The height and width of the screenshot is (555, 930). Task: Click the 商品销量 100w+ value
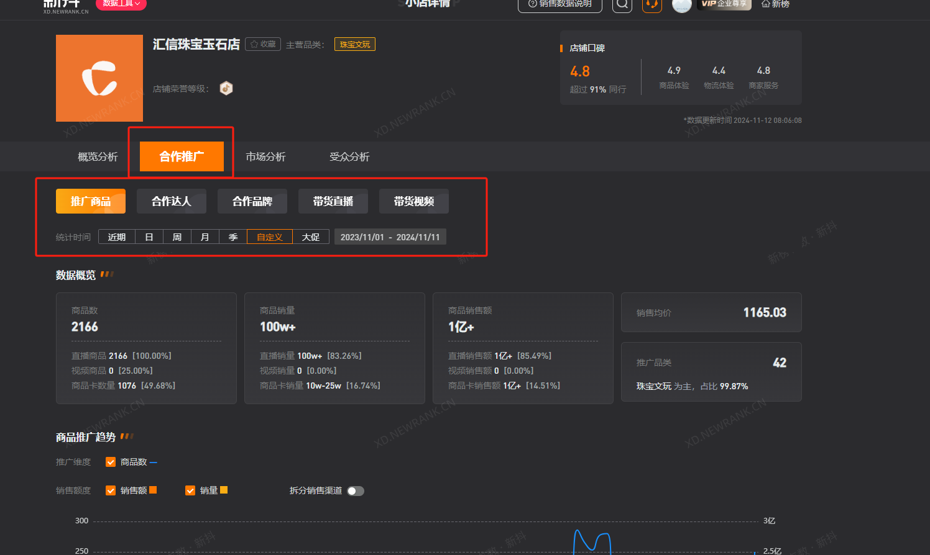tap(277, 327)
